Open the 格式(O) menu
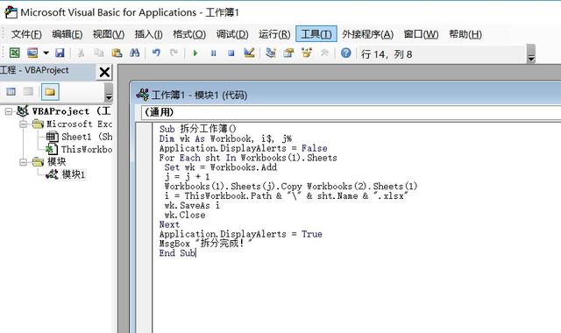 pos(189,34)
